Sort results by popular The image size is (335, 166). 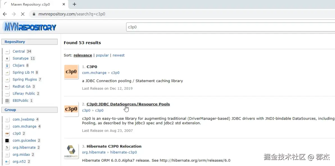102,55
